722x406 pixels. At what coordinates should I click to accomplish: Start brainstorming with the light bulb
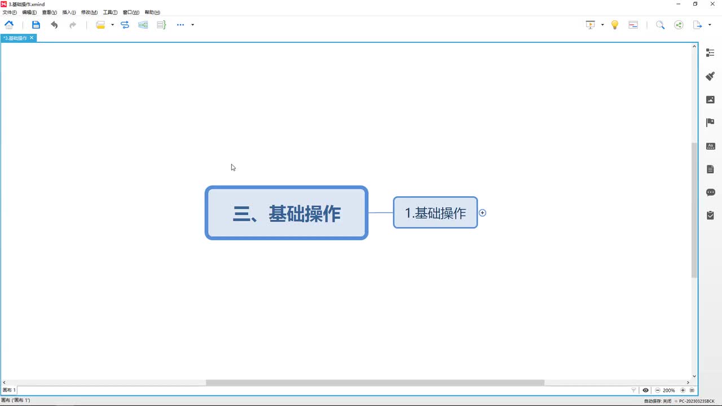615,25
